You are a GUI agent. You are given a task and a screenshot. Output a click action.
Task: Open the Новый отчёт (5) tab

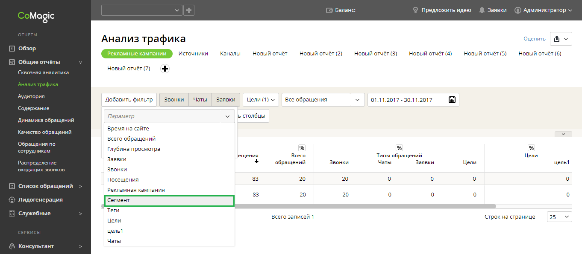(x=485, y=54)
